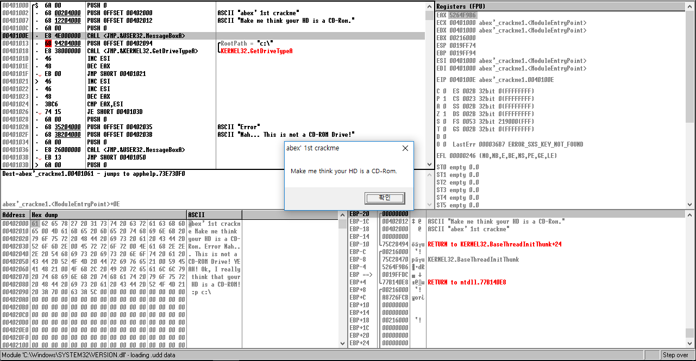Select the CALL KERNEL32.GetDriveTypeA instruction
This screenshot has width=696, height=361.
(x=142, y=50)
